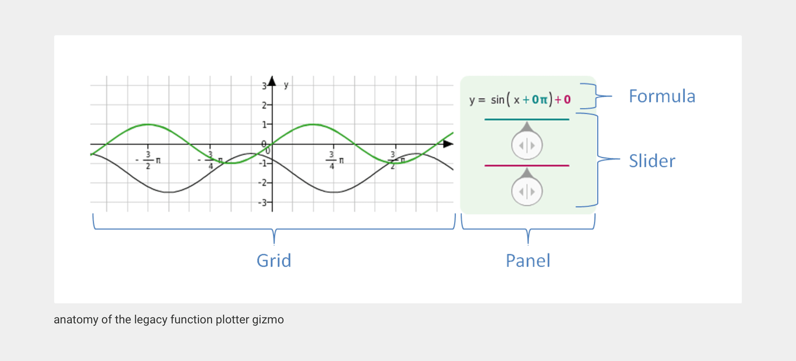Image resolution: width=796 pixels, height=361 pixels.
Task: Click the y-axis arrowhead at top
Action: point(272,81)
